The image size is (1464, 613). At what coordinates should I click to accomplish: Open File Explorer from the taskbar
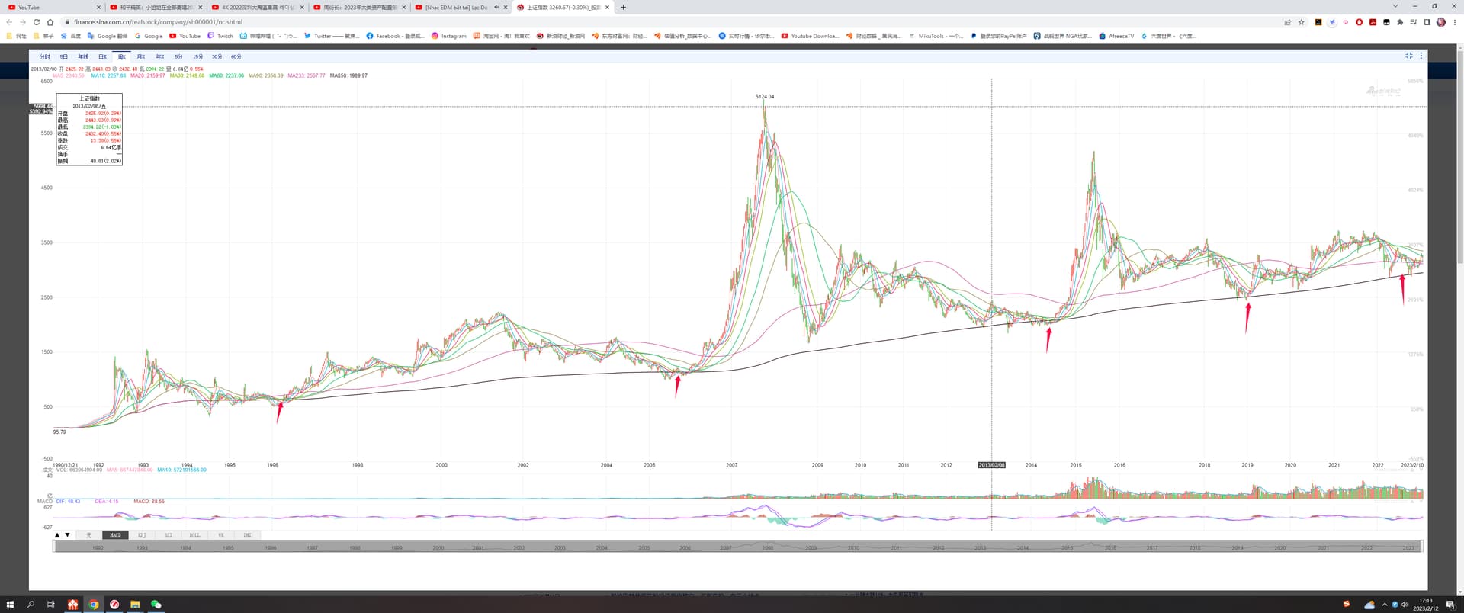pyautogui.click(x=135, y=605)
